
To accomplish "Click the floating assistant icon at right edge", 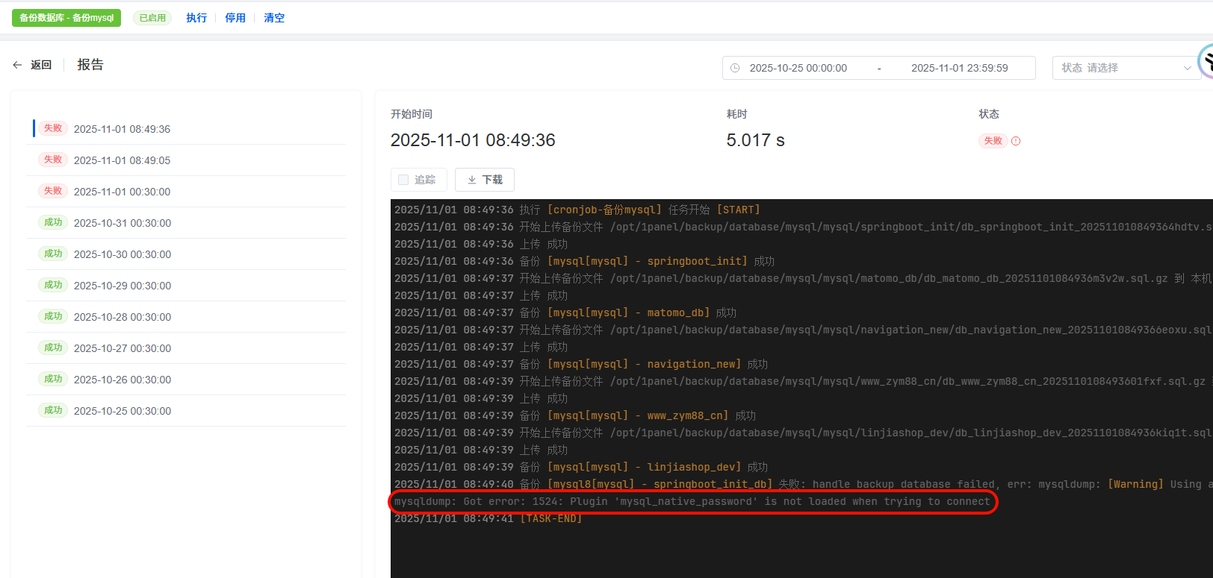I will pyautogui.click(x=1206, y=62).
